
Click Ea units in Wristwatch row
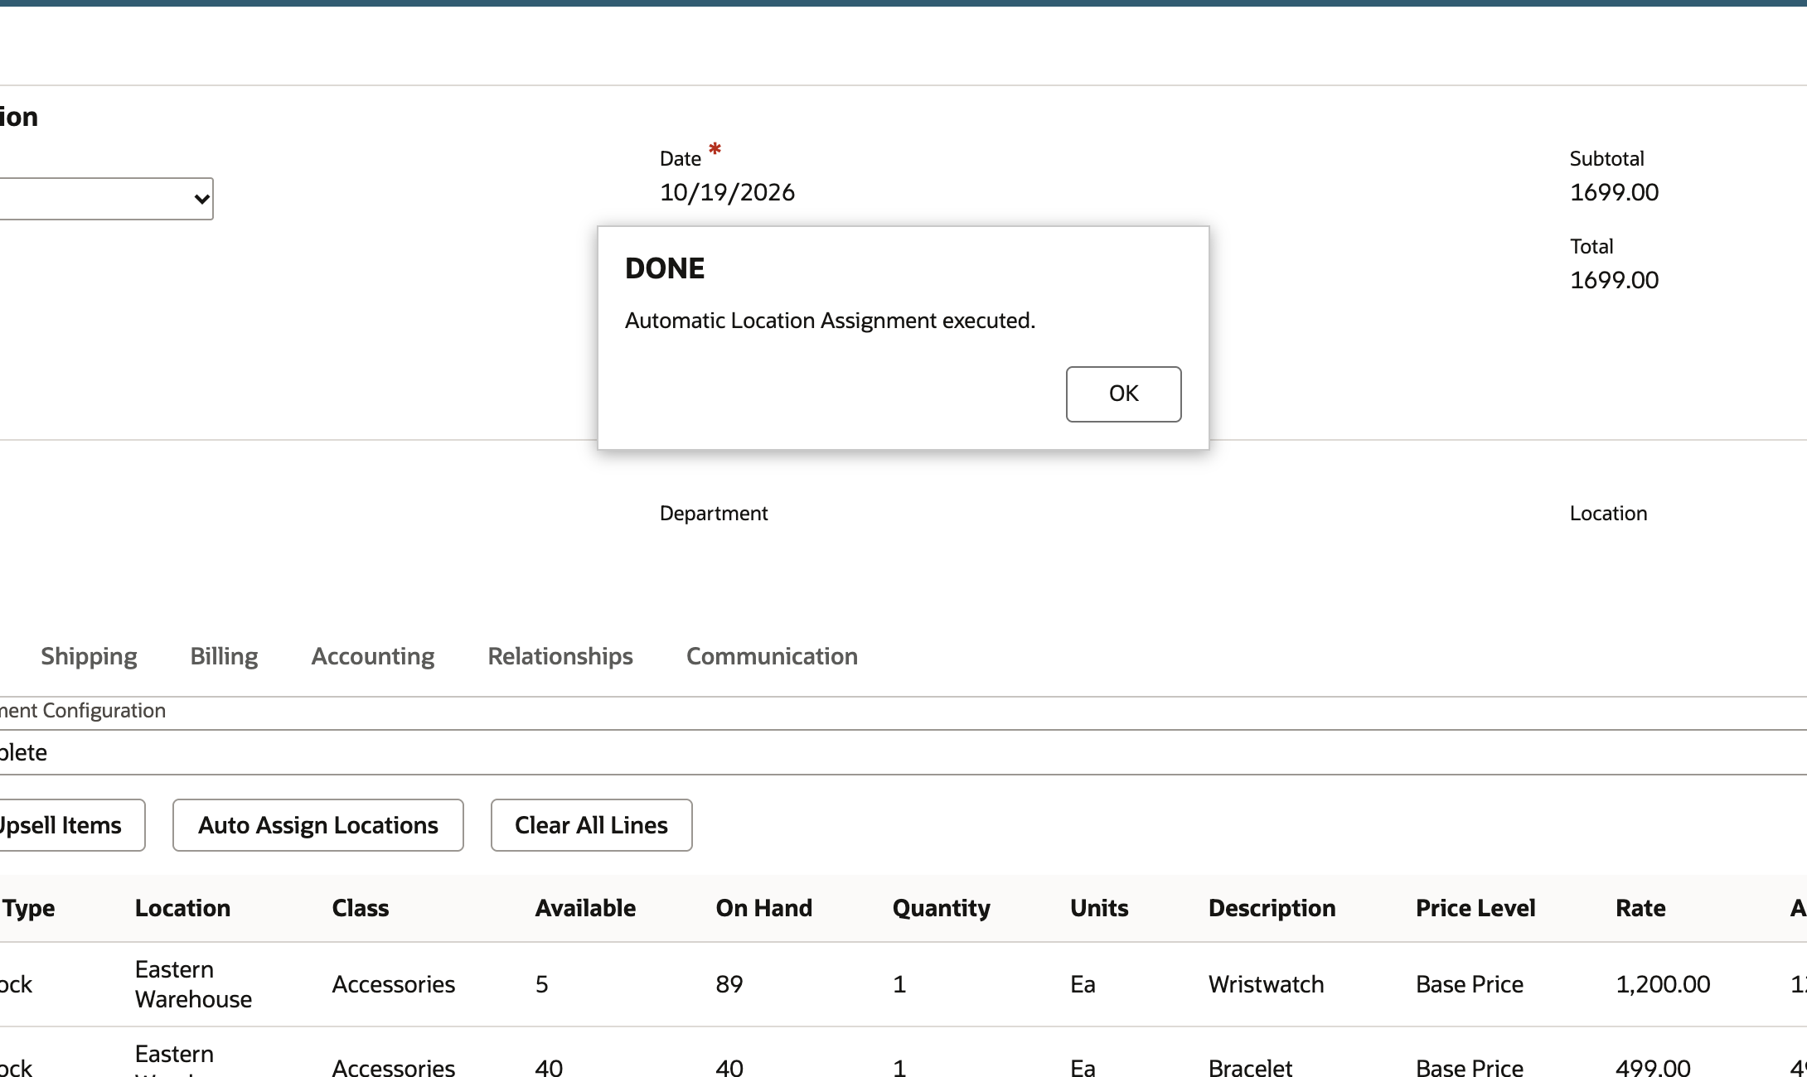coord(1083,984)
